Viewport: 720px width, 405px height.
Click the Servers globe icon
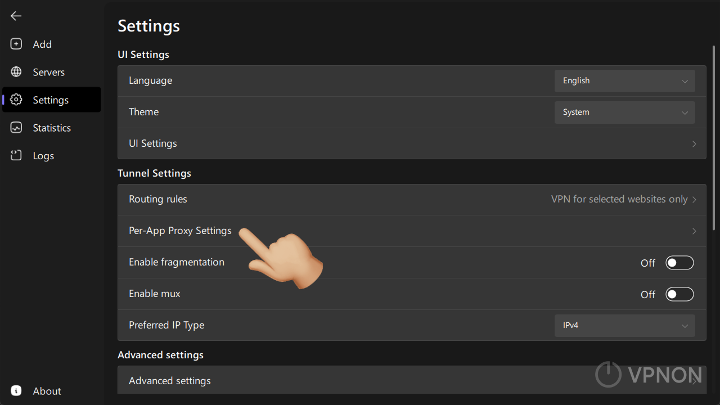pos(16,72)
